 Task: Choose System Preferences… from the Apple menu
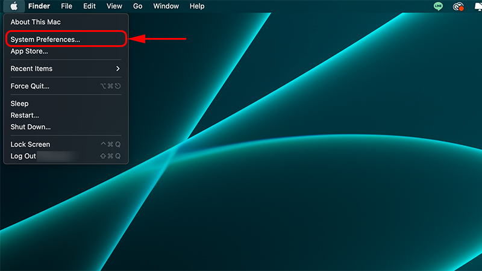point(66,39)
